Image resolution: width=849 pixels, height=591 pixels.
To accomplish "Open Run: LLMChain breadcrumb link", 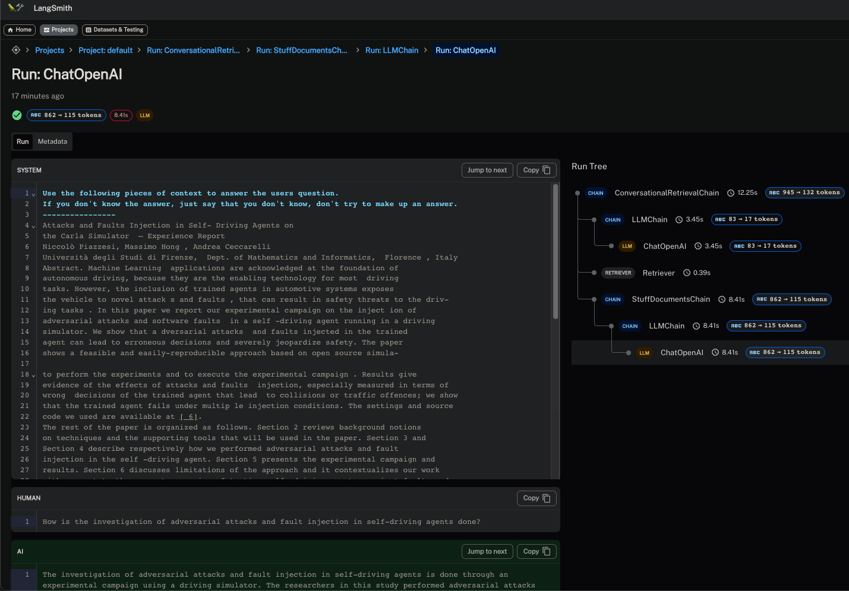I will pos(392,50).
